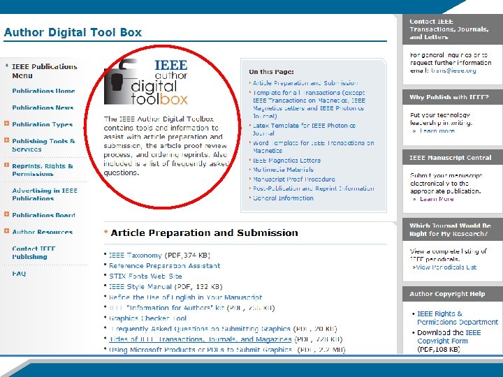This screenshot has width=503, height=377.
Task: Open Advertising in IEEE Publications
Action: [x=45, y=194]
